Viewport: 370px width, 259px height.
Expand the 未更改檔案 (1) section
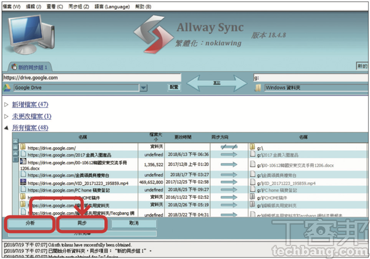[7, 116]
